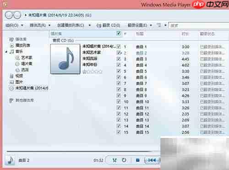The image size is (229, 170).
Task: Select track title 曲目 6
Action: (x=141, y=77)
